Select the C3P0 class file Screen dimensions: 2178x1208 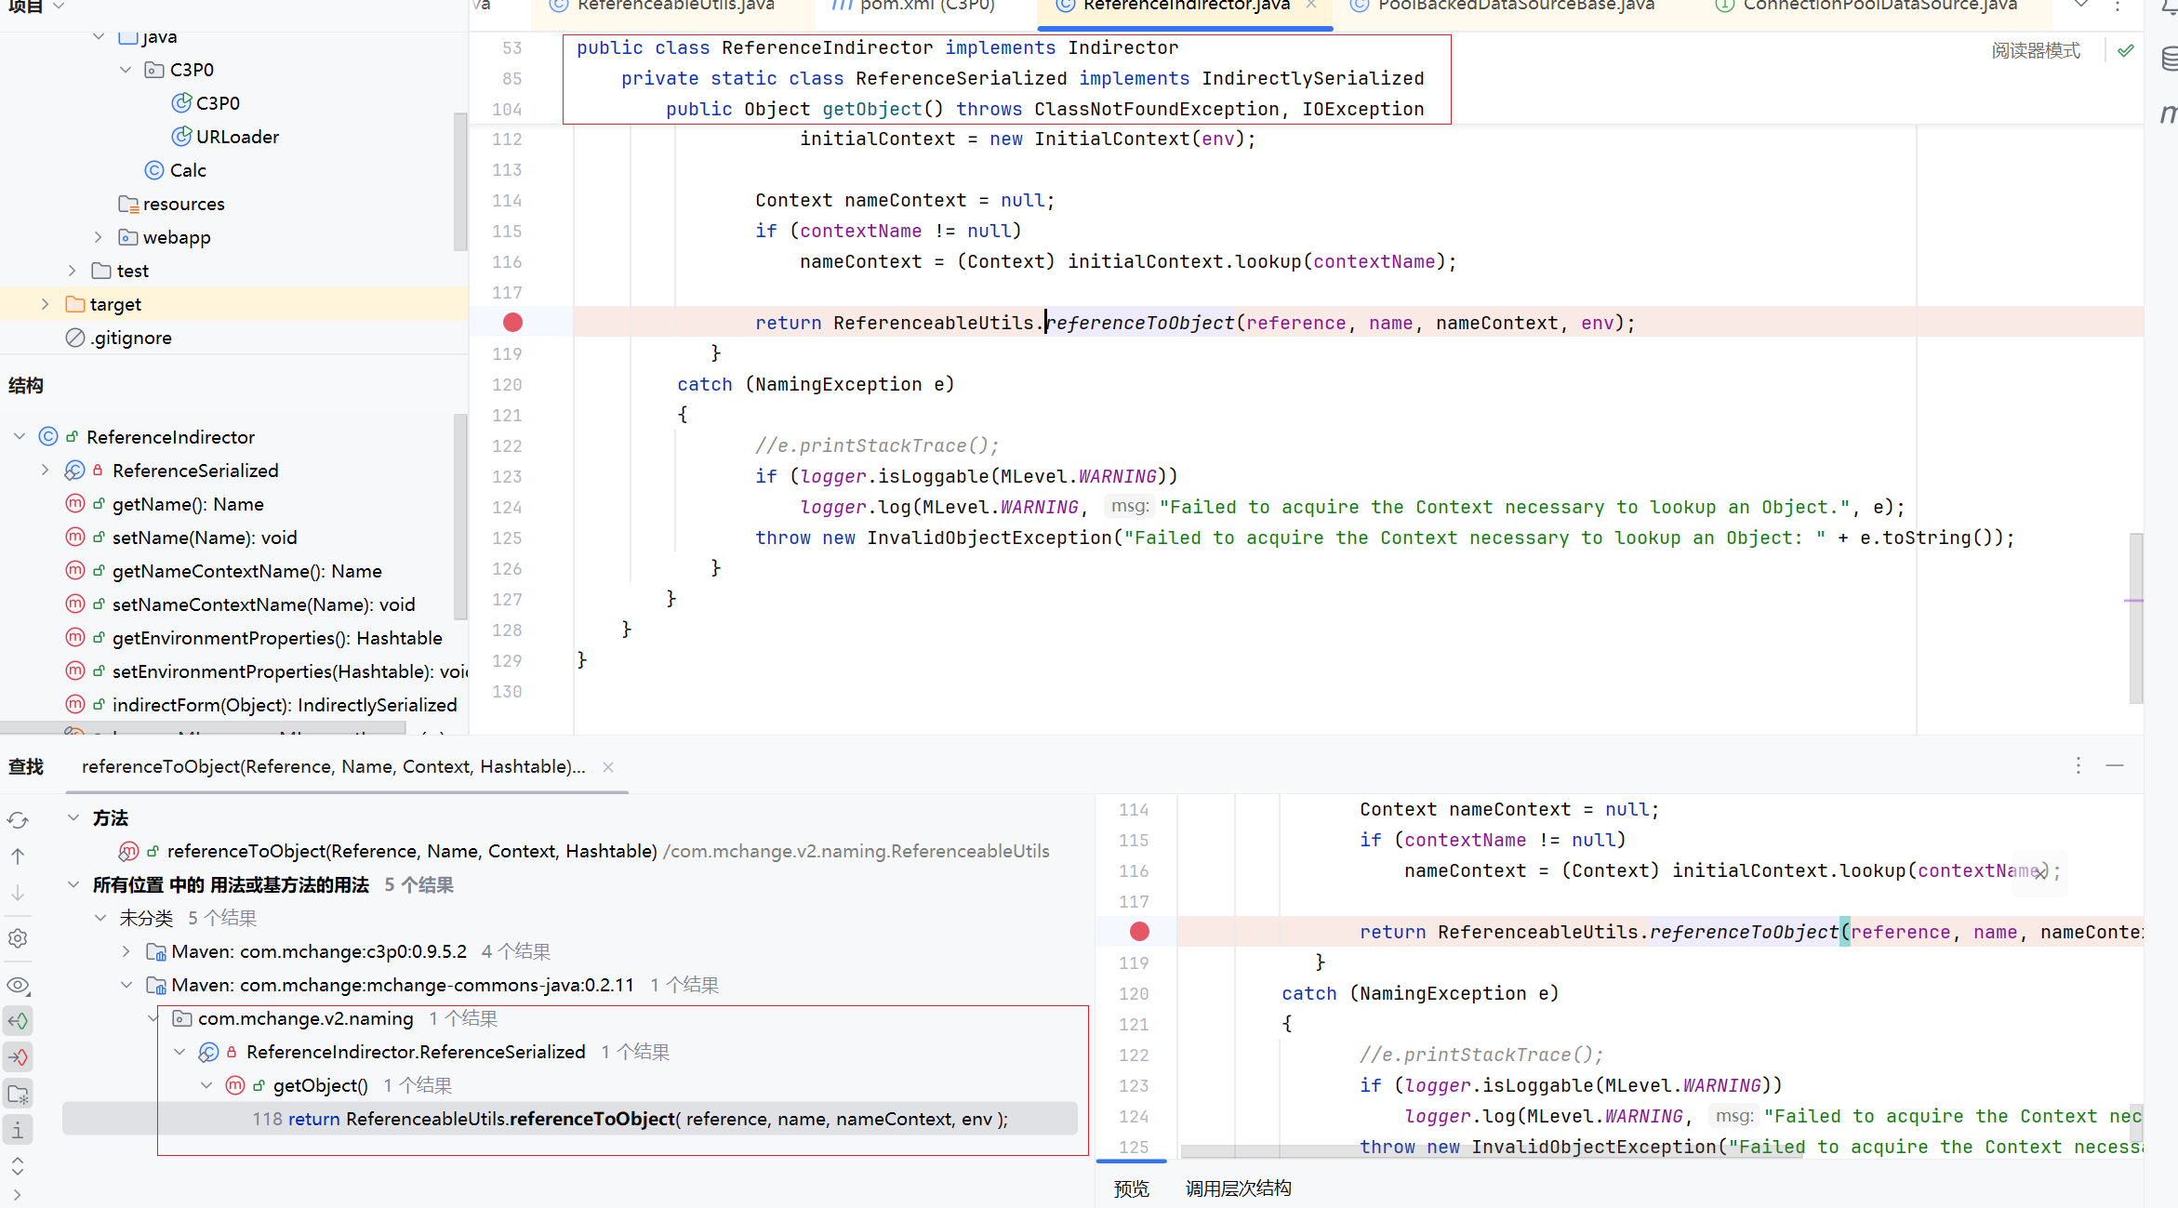206,103
